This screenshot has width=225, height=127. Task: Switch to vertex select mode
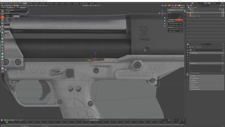point(14,6)
